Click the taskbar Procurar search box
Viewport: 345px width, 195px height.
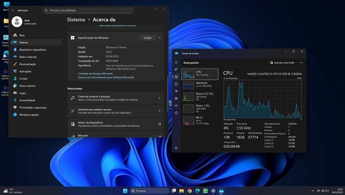point(149,191)
